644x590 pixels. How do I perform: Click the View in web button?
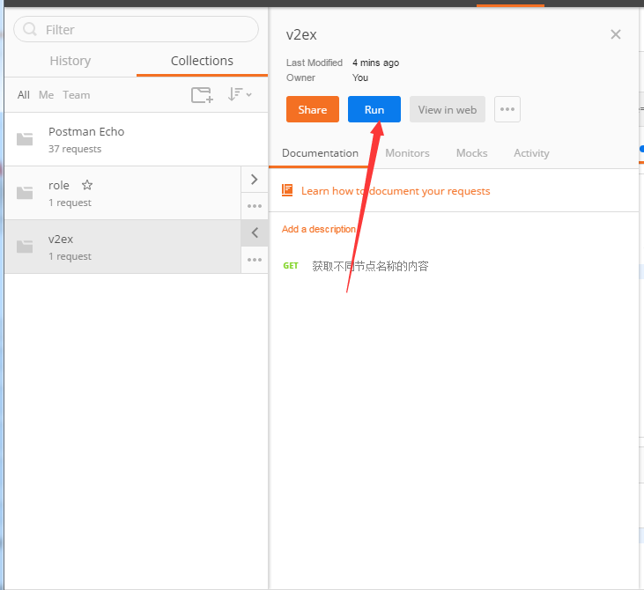coord(448,109)
